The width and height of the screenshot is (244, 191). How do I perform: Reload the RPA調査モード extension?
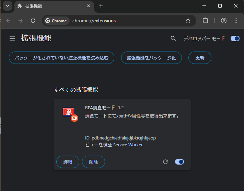(x=165, y=162)
